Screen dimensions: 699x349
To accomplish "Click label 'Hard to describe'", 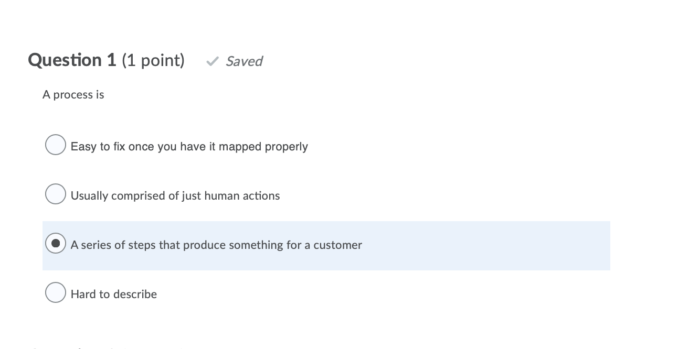I will (113, 294).
